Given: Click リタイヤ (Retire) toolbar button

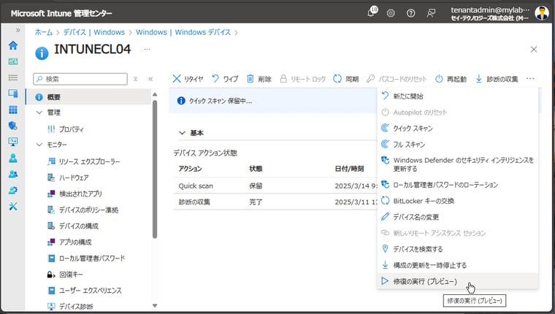Looking at the screenshot, I should tap(188, 79).
